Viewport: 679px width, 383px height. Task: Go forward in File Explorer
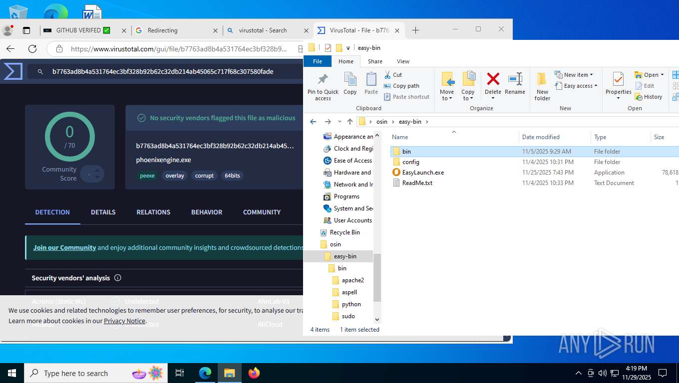pyautogui.click(x=328, y=122)
